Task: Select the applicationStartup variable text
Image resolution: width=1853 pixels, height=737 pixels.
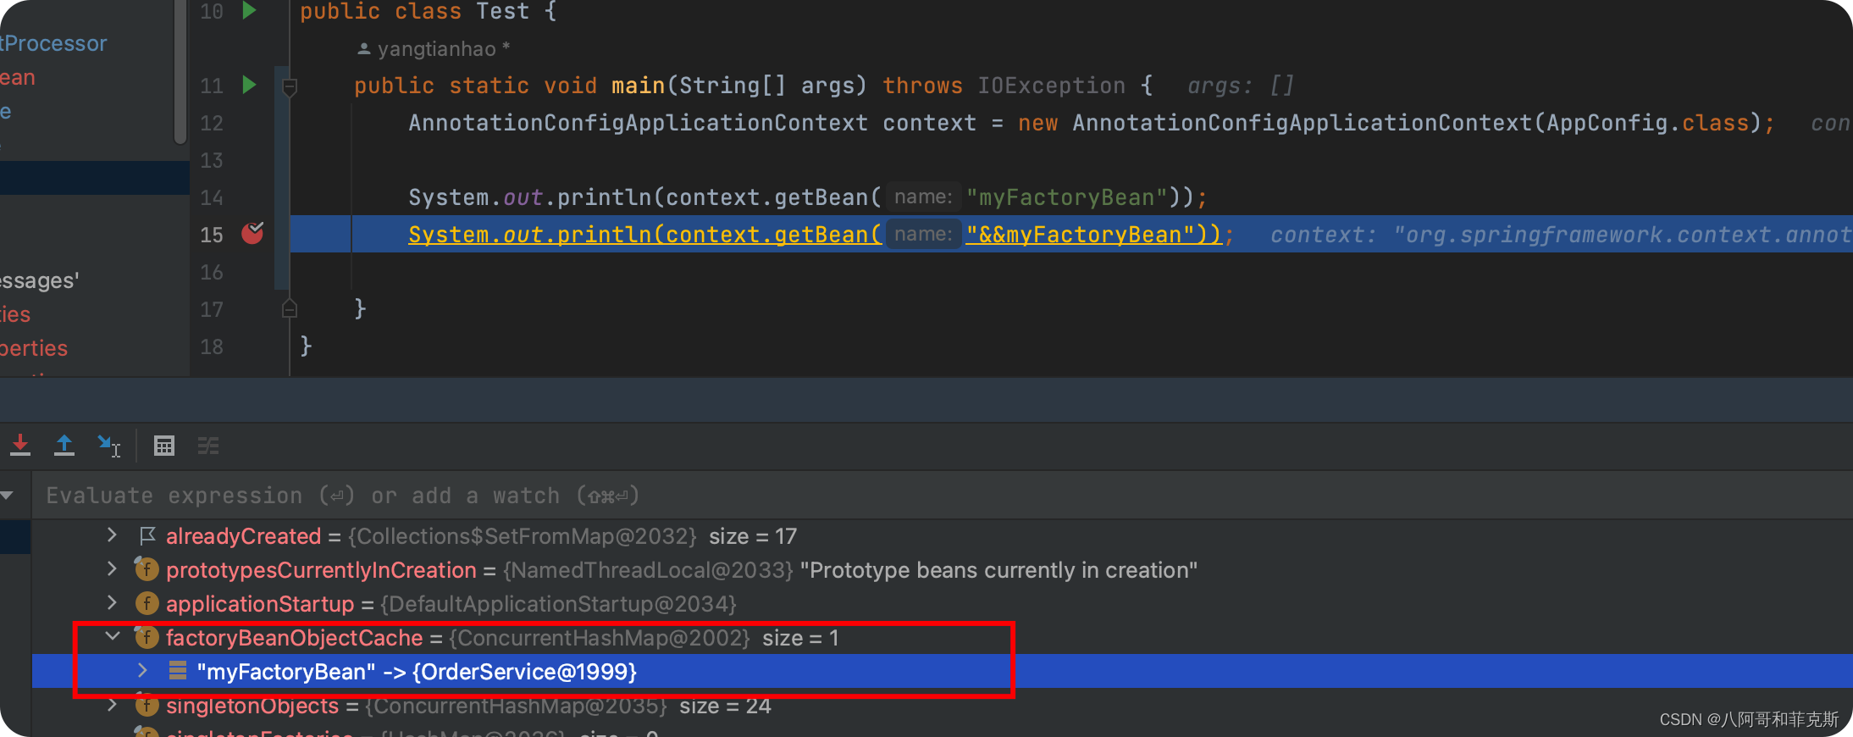Action: coord(260,604)
